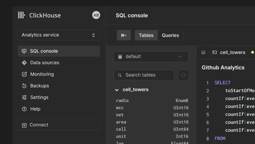Collapse the cell_towers table tree
This screenshot has width=255, height=144.
[x=117, y=90]
